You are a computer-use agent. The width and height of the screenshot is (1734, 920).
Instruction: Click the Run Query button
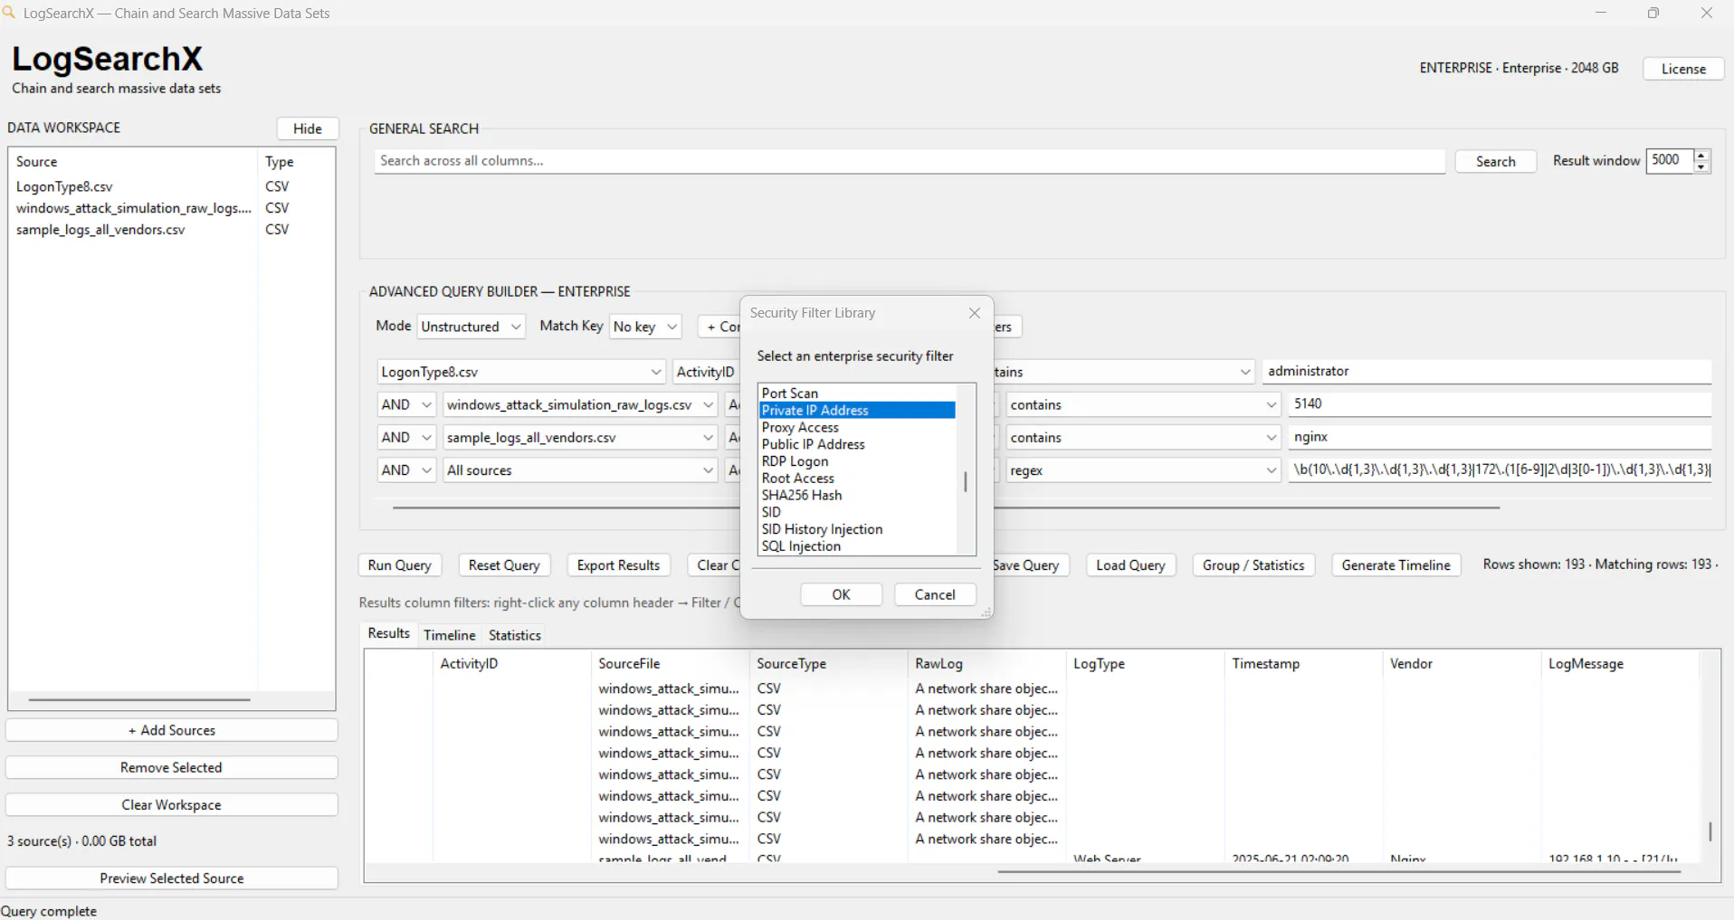pyautogui.click(x=399, y=565)
